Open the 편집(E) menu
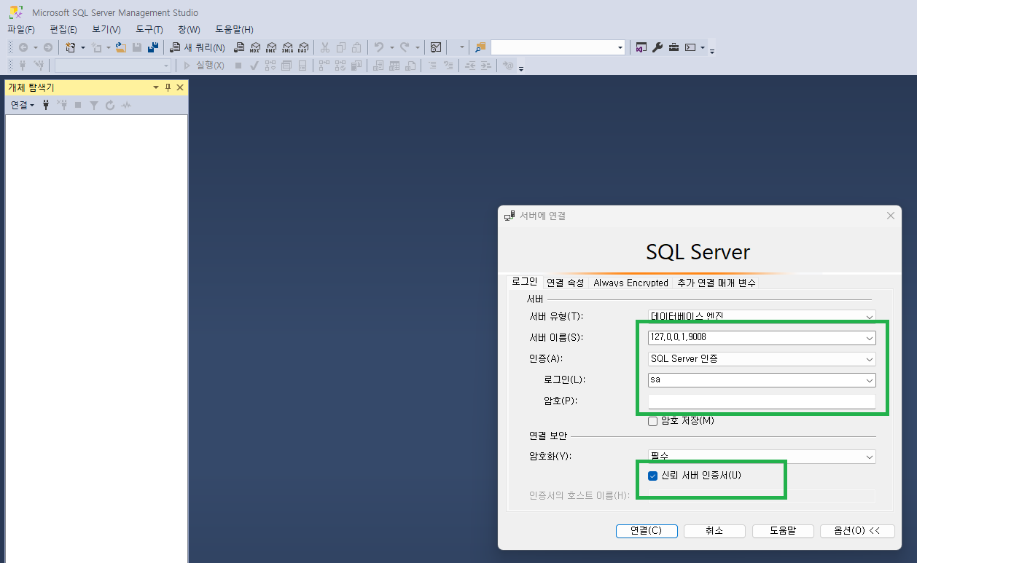The width and height of the screenshot is (1011, 563). pyautogui.click(x=63, y=29)
